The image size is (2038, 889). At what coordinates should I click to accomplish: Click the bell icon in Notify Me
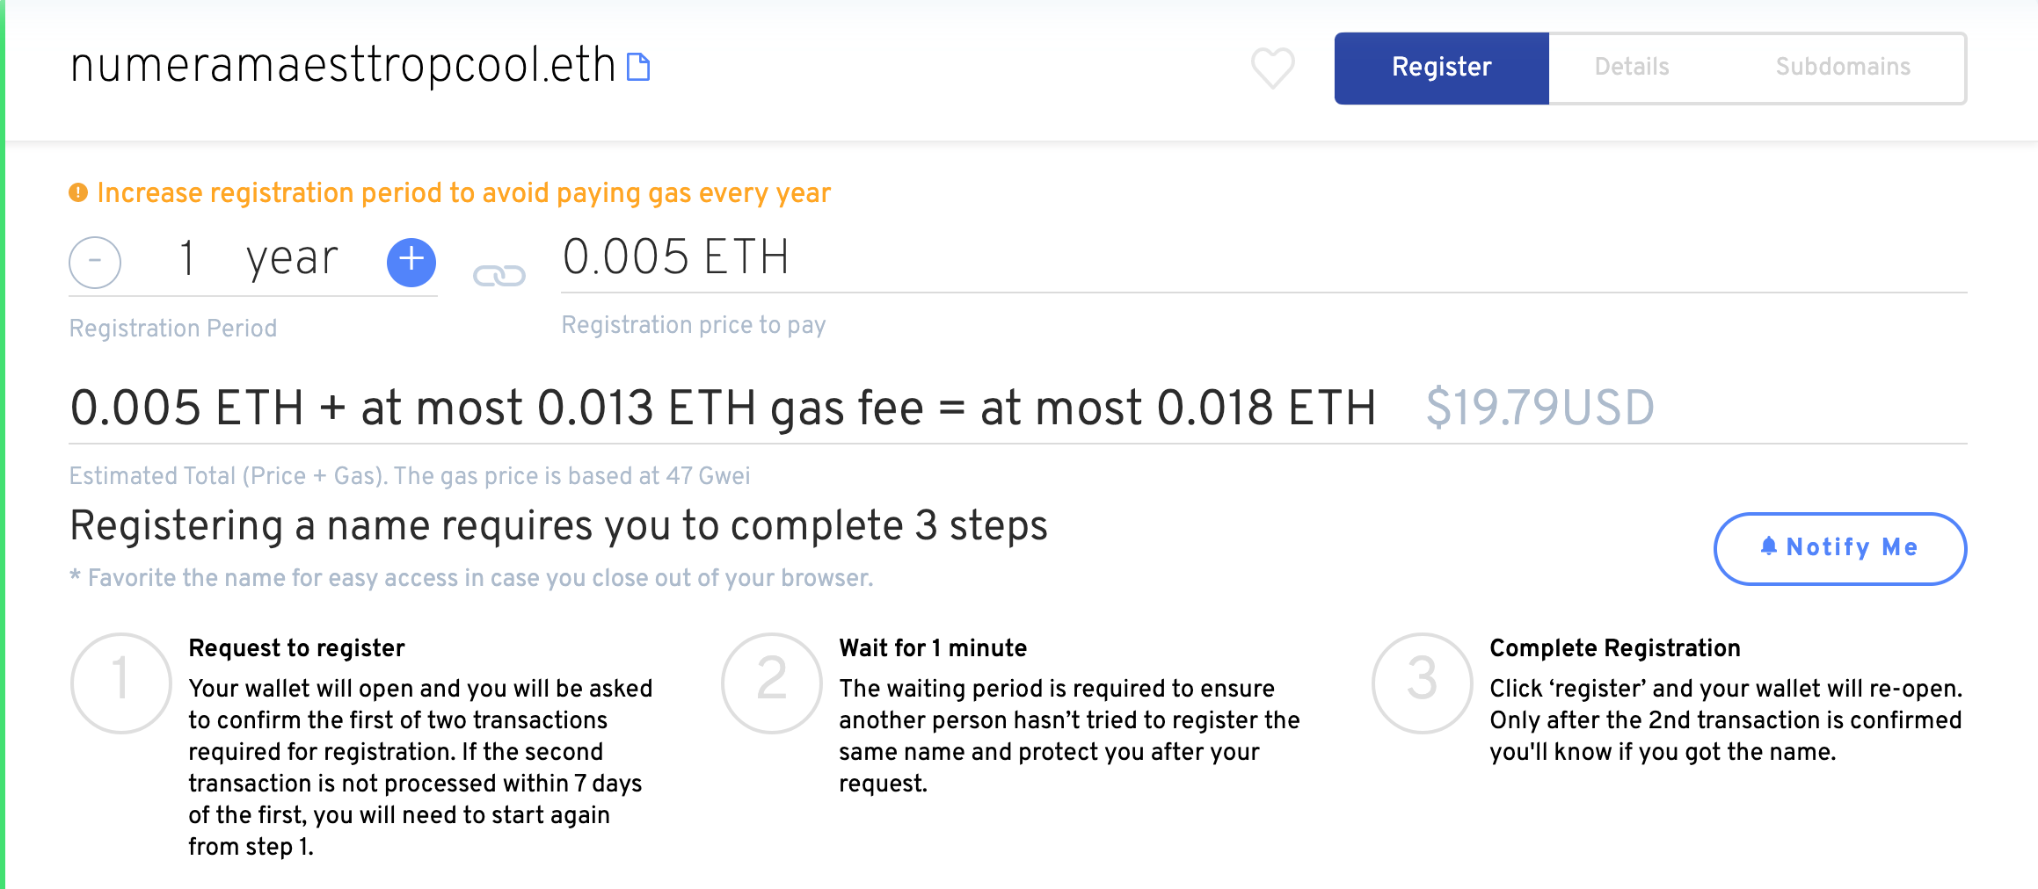[x=1769, y=546]
